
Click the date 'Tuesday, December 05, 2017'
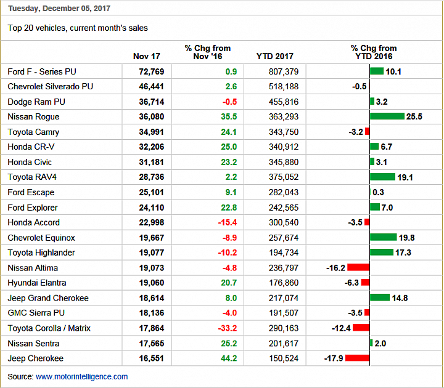tap(59, 8)
